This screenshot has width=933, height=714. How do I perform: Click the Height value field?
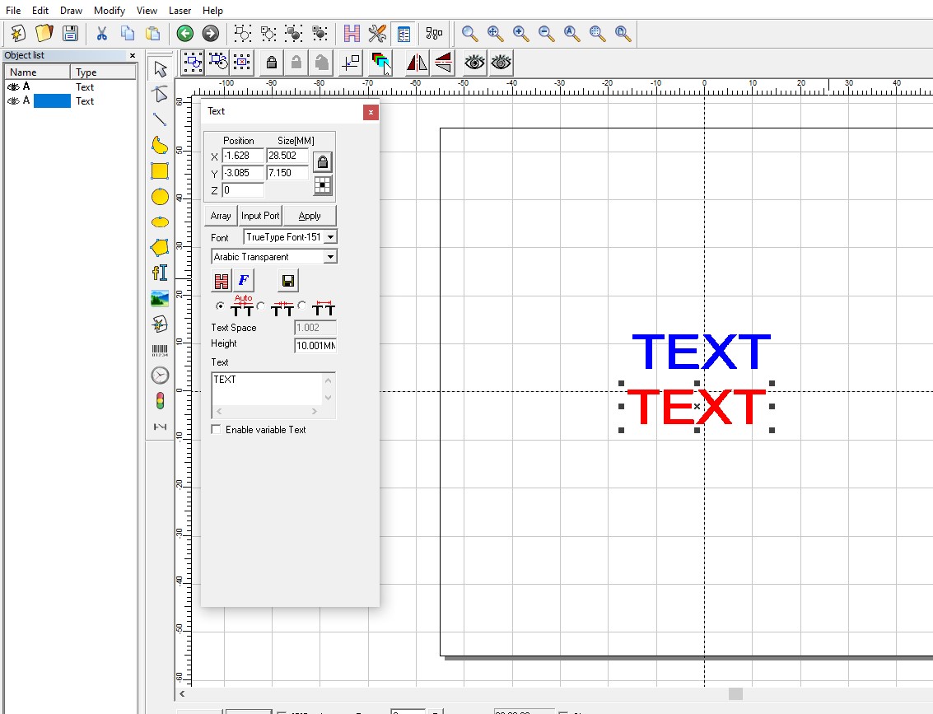click(x=315, y=345)
